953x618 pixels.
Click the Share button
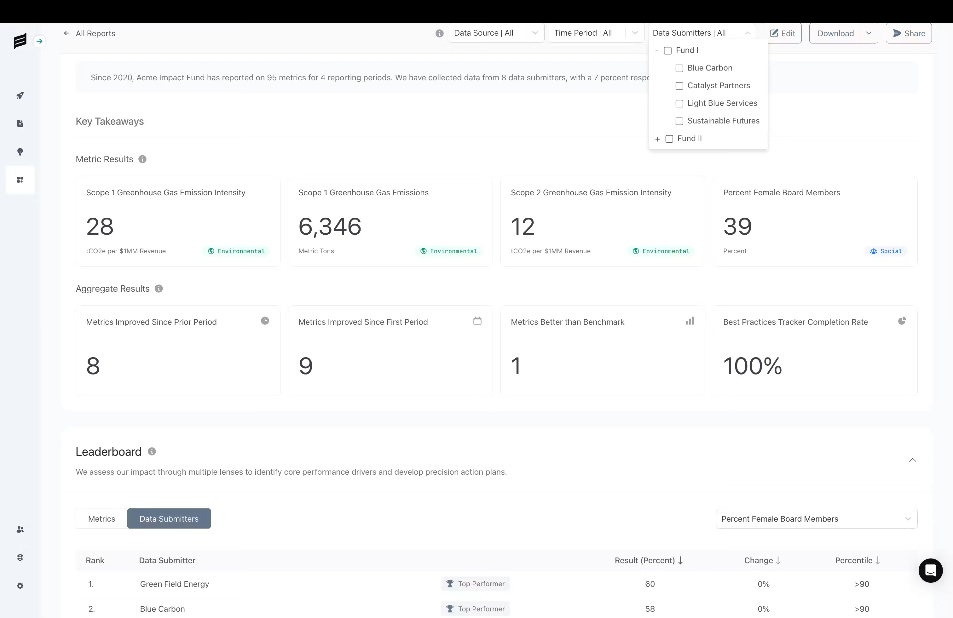909,33
